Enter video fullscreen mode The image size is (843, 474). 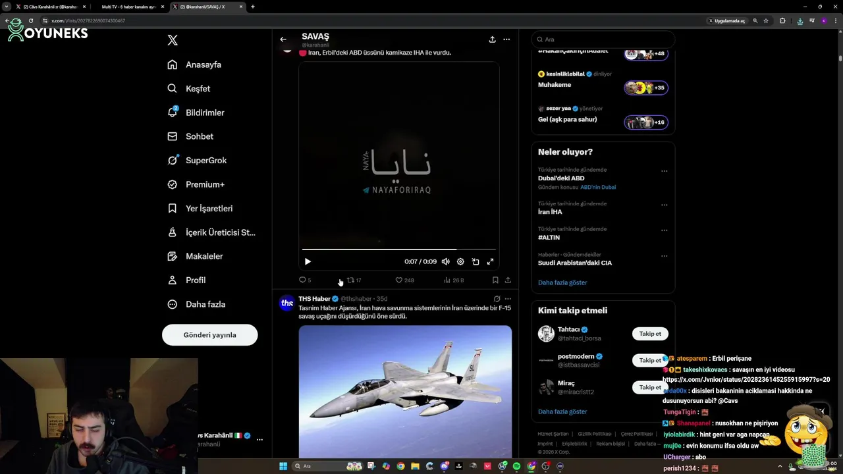[490, 261]
